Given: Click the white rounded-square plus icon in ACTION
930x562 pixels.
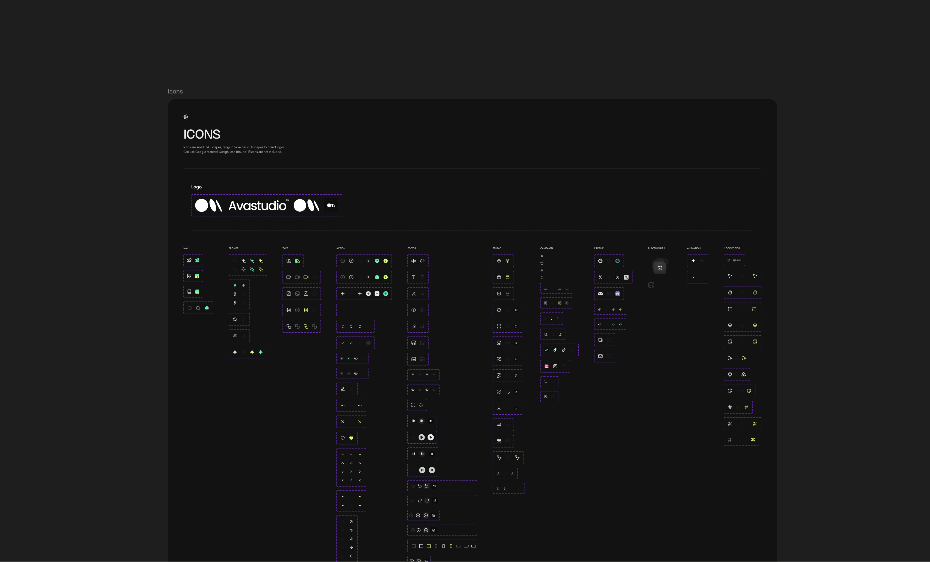Looking at the screenshot, I should [377, 294].
